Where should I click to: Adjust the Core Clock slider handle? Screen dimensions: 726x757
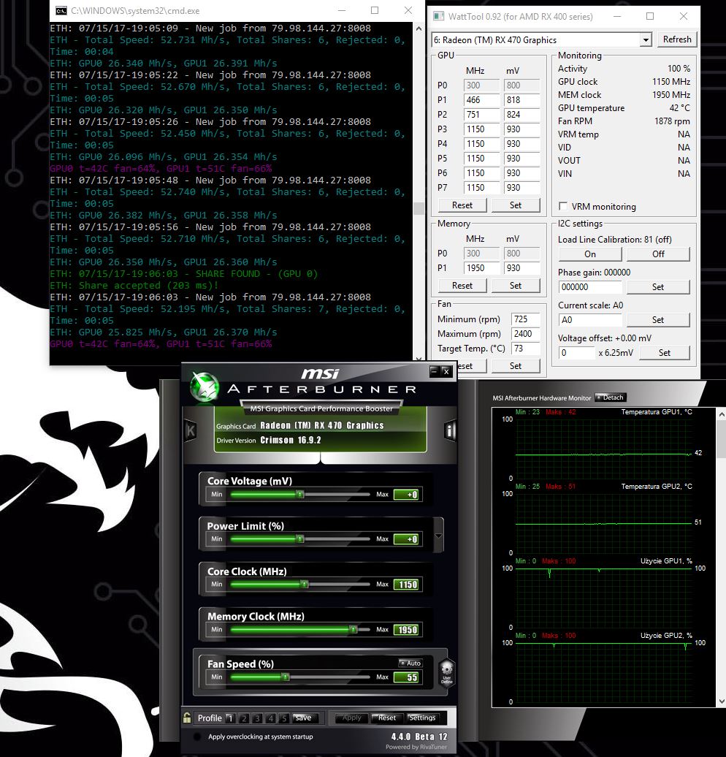(x=305, y=585)
